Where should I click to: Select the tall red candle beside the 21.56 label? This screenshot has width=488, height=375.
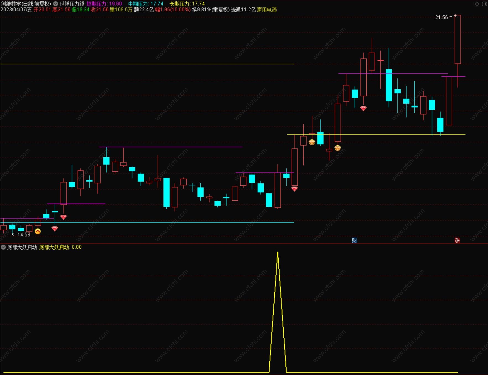pos(458,40)
